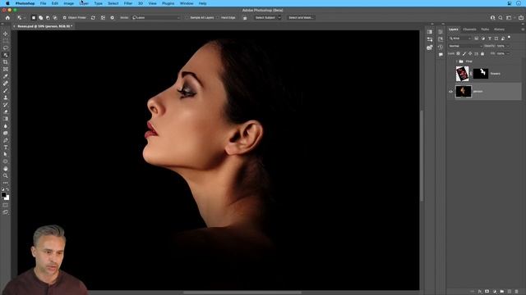Select the Move tool

click(x=6, y=34)
